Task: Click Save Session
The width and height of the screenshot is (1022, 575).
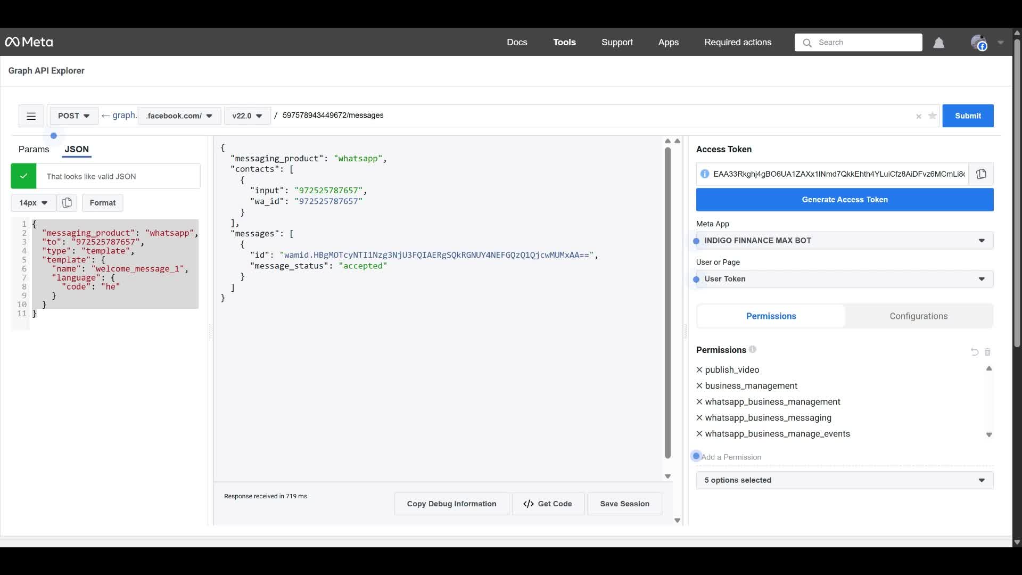Action: 624,504
